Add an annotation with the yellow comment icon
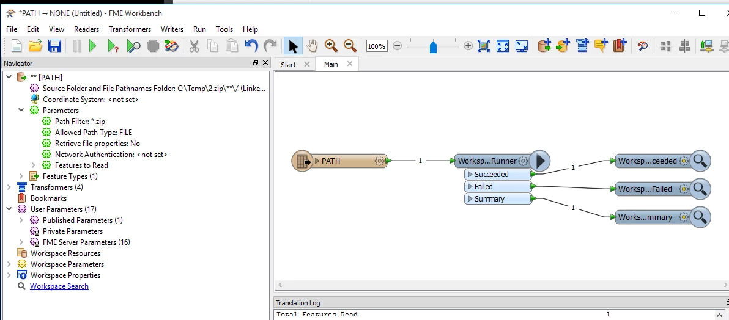Viewport: 729px width, 320px height. click(601, 46)
